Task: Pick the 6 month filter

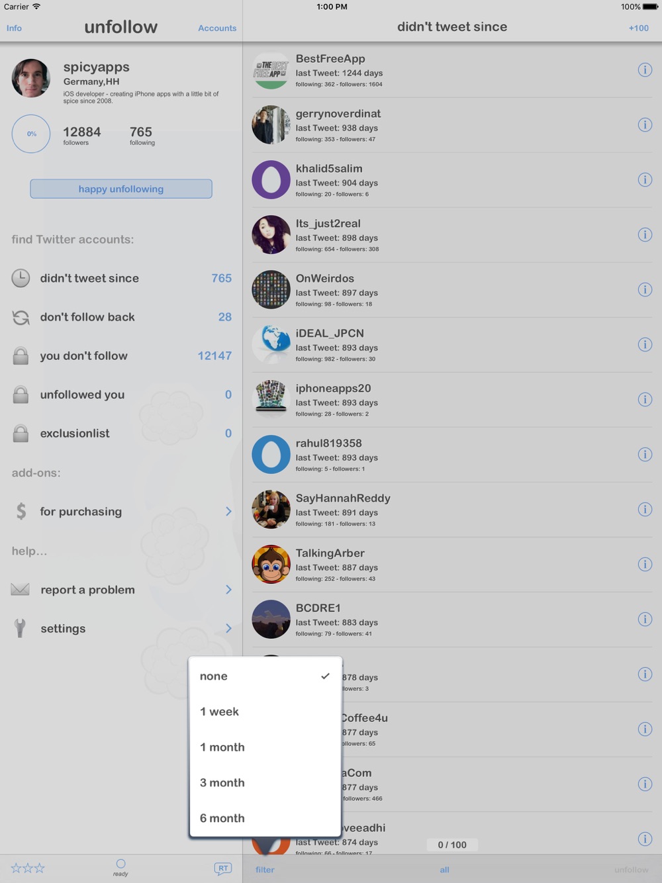Action: click(x=265, y=819)
